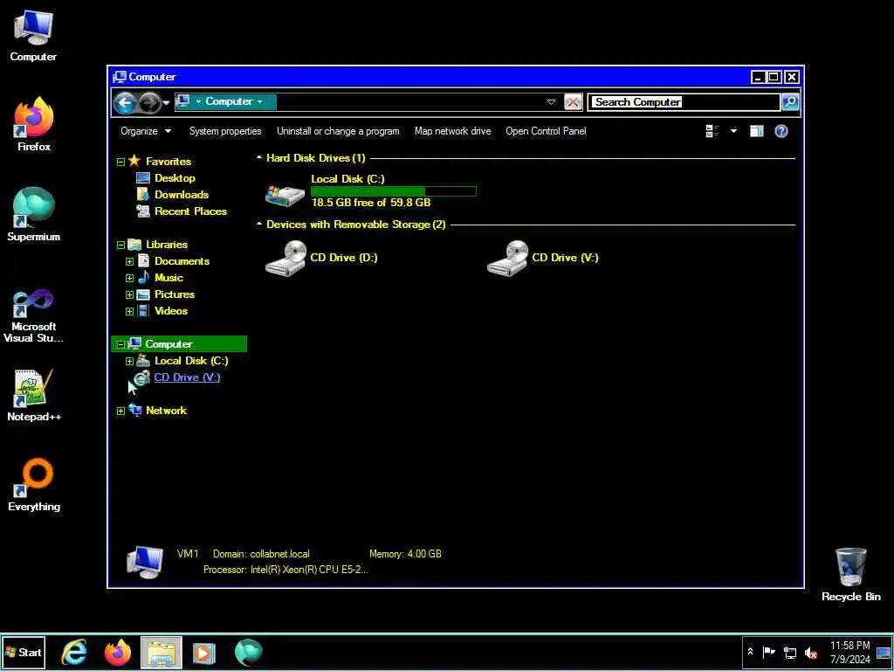Select Pictures library in the sidebar
Viewport: 894px width, 671px height.
(175, 294)
